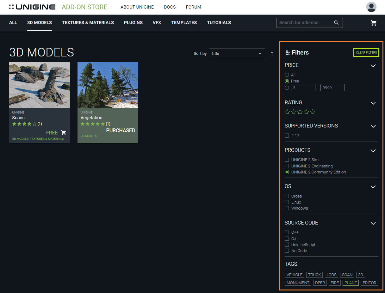Open the user account avatar icon
The width and height of the screenshot is (385, 293).
point(371,7)
